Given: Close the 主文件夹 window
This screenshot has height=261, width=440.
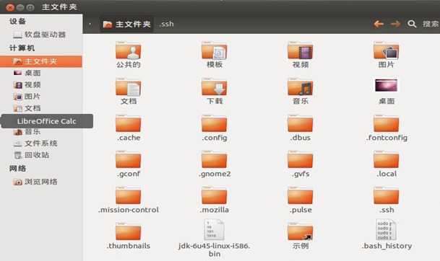Looking at the screenshot, I should (10, 7).
